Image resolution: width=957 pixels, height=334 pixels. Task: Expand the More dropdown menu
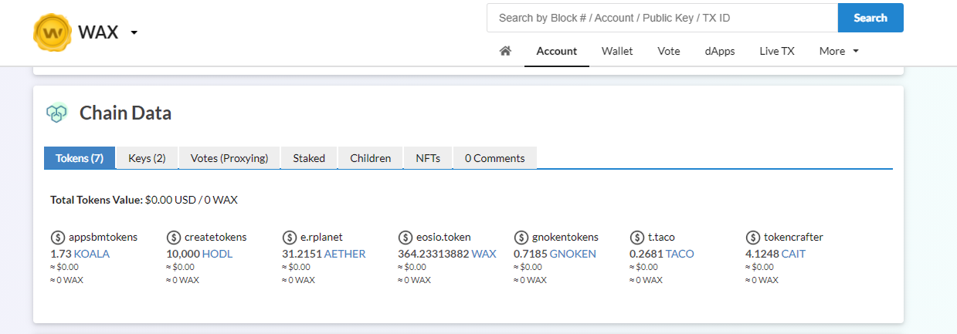pos(839,51)
